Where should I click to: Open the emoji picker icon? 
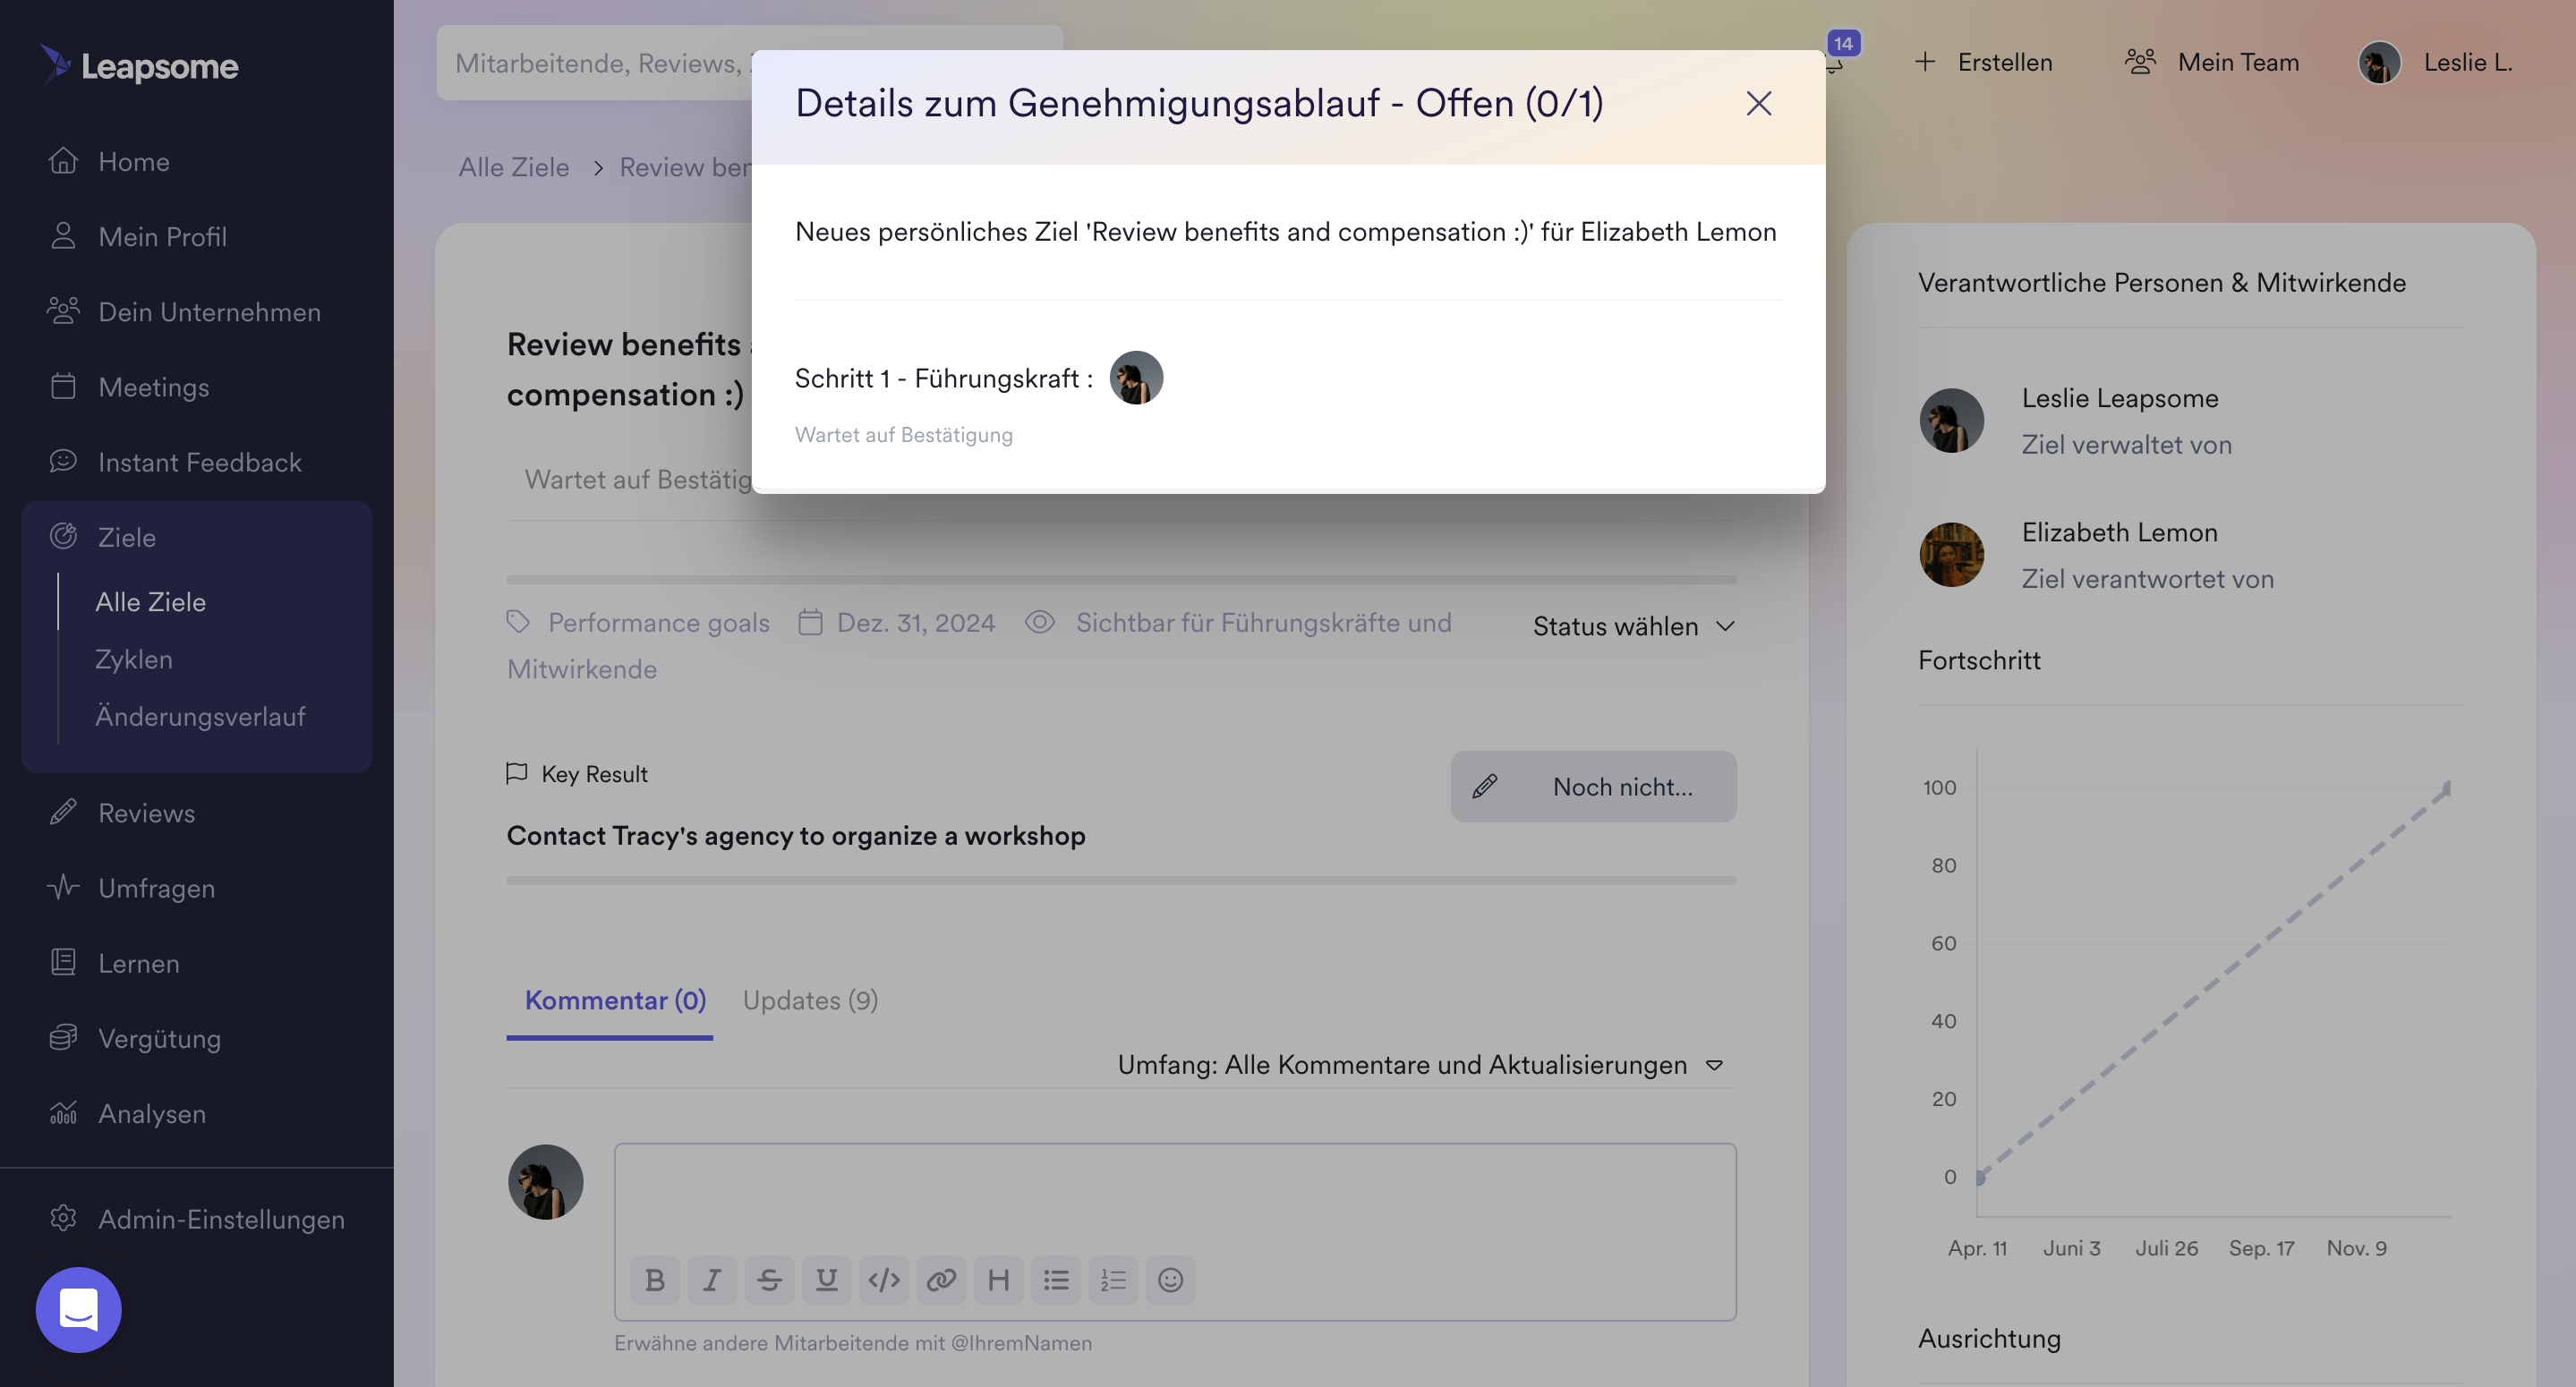click(1170, 1279)
